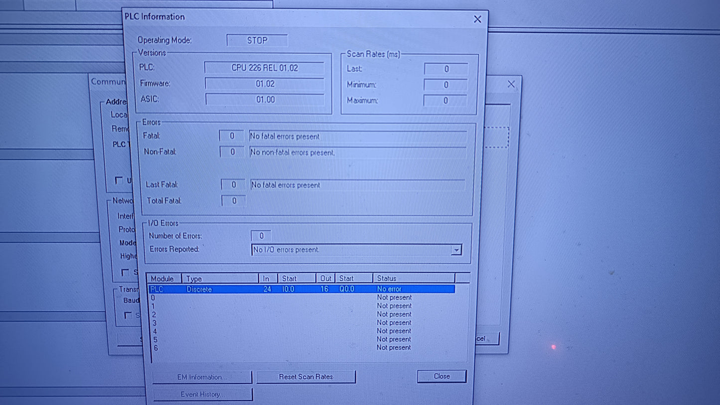Select module row 6 in the list

point(249,347)
